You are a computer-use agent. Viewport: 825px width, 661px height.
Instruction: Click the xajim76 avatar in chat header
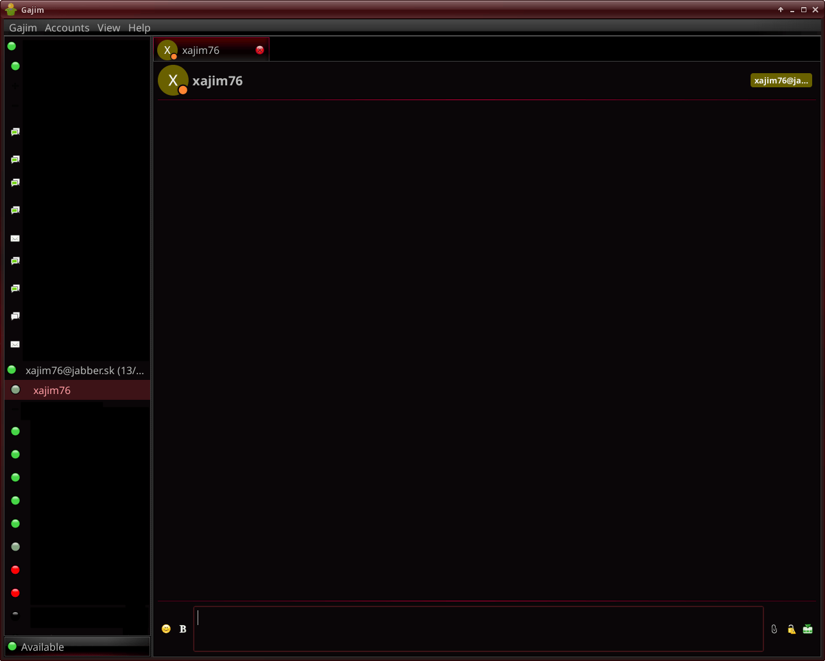173,80
